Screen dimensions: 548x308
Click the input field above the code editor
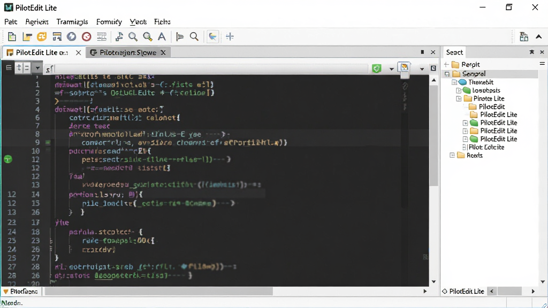pos(211,69)
